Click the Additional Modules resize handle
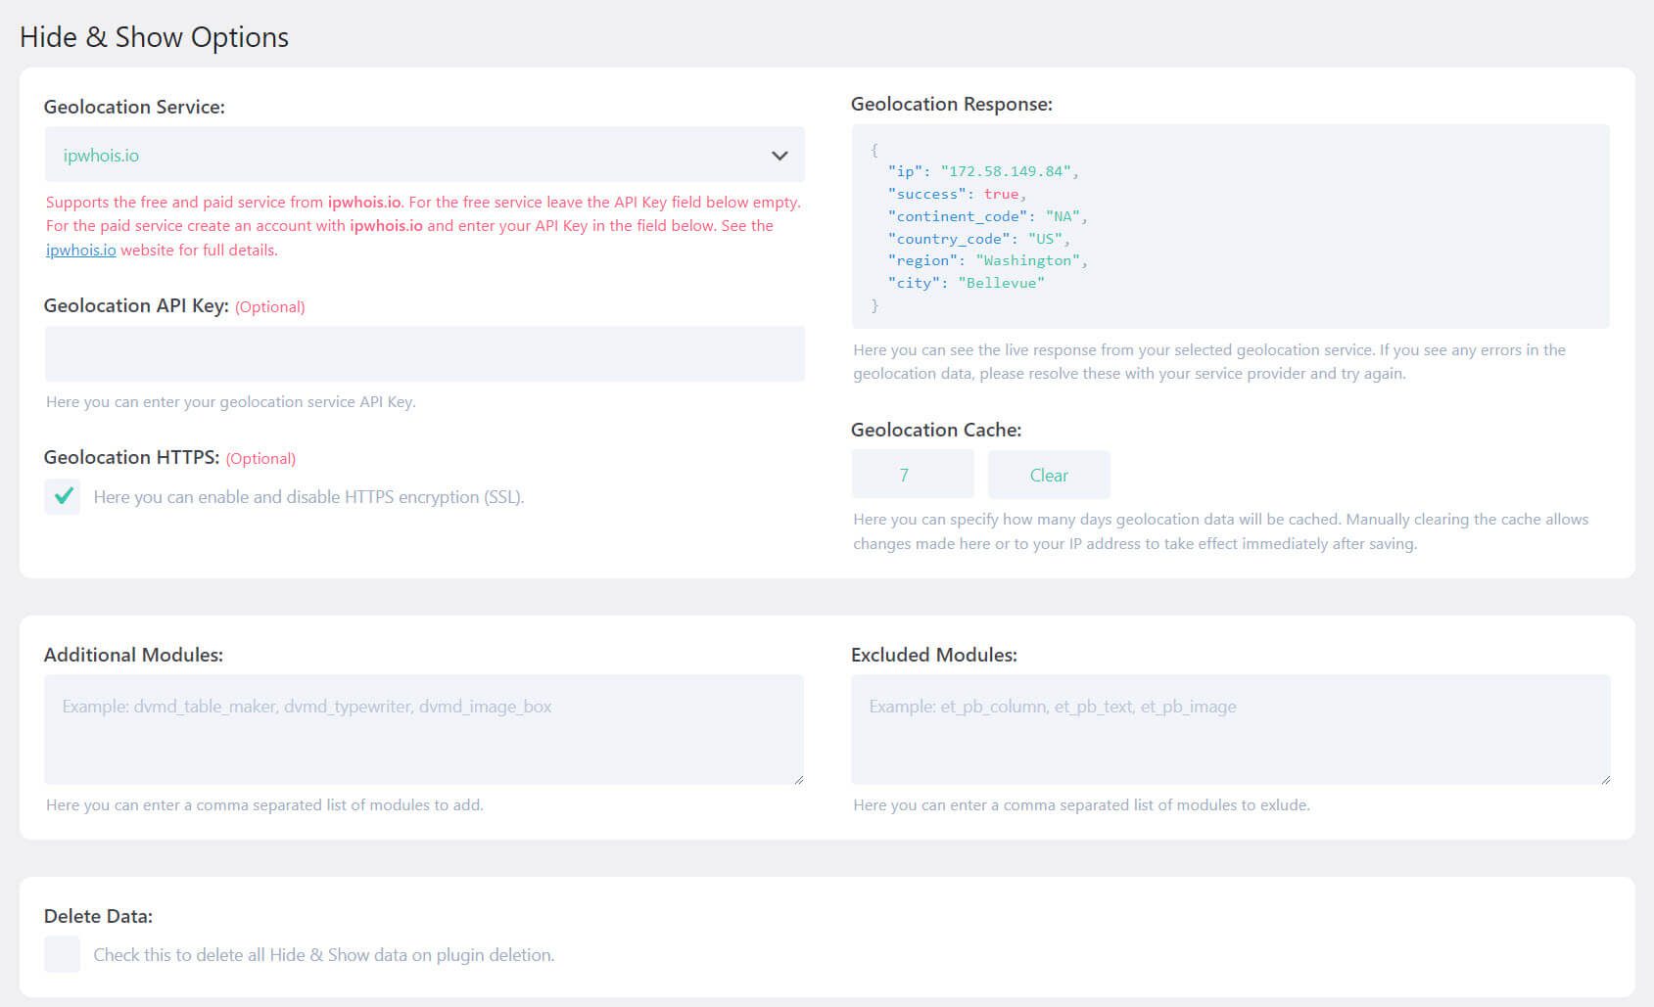Screen dimensions: 1654x1007 798,778
